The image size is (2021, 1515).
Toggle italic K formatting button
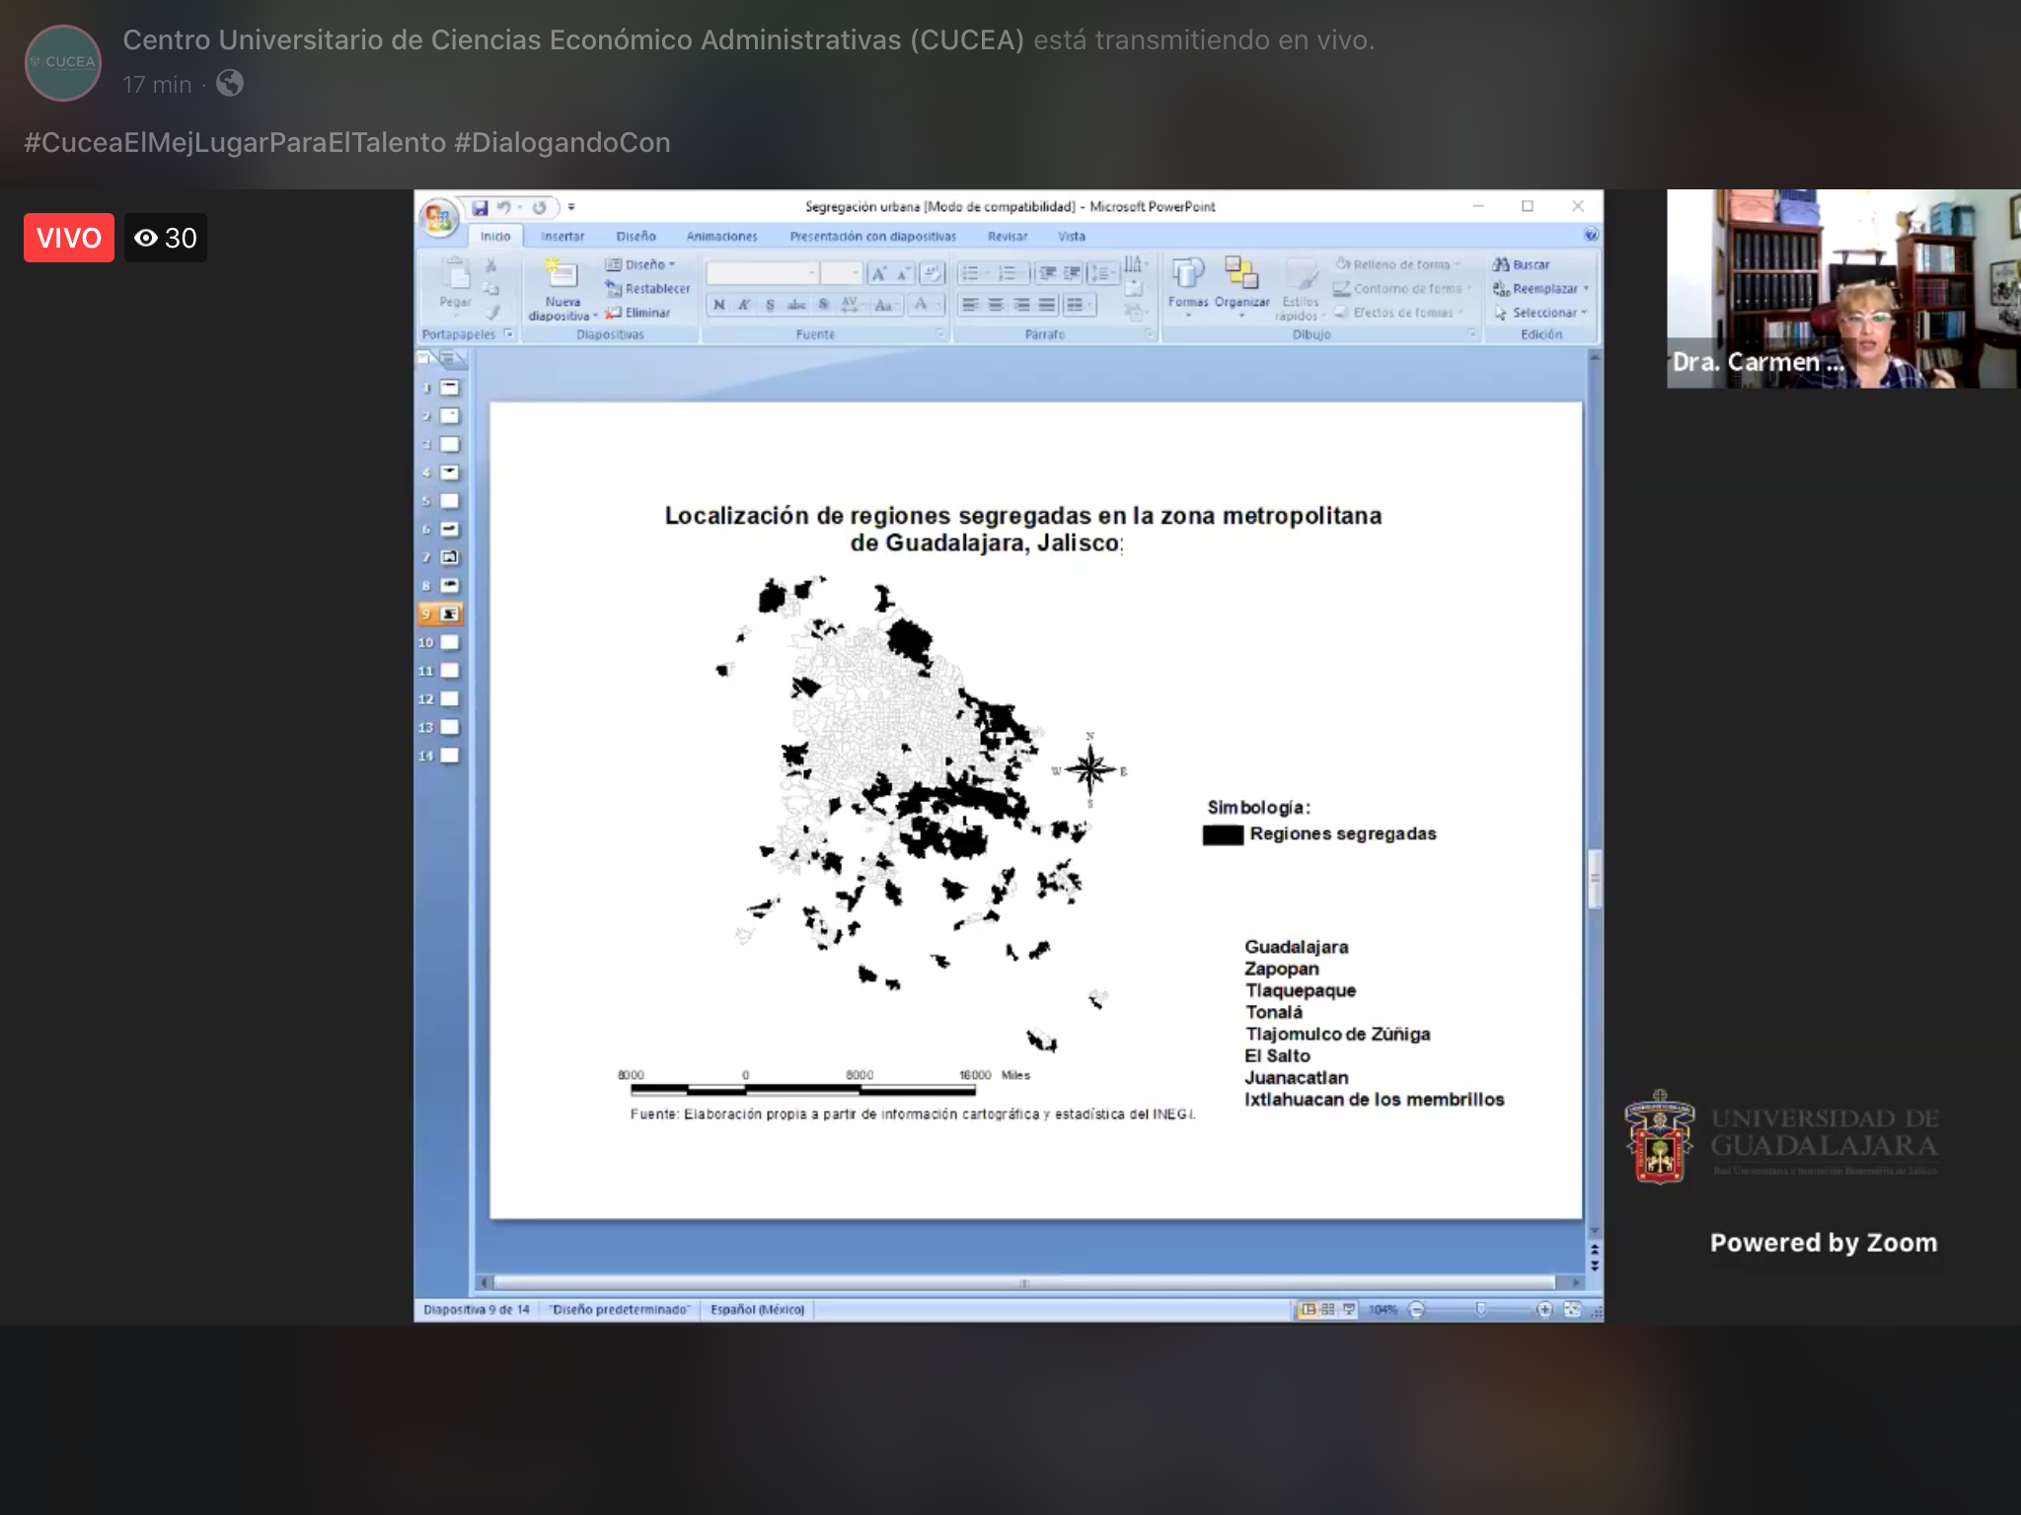pyautogui.click(x=744, y=305)
